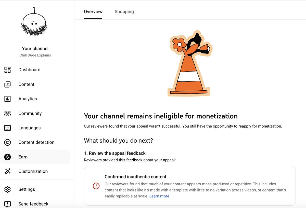Switch to the Overview tab
The width and height of the screenshot is (306, 208).
(x=93, y=11)
